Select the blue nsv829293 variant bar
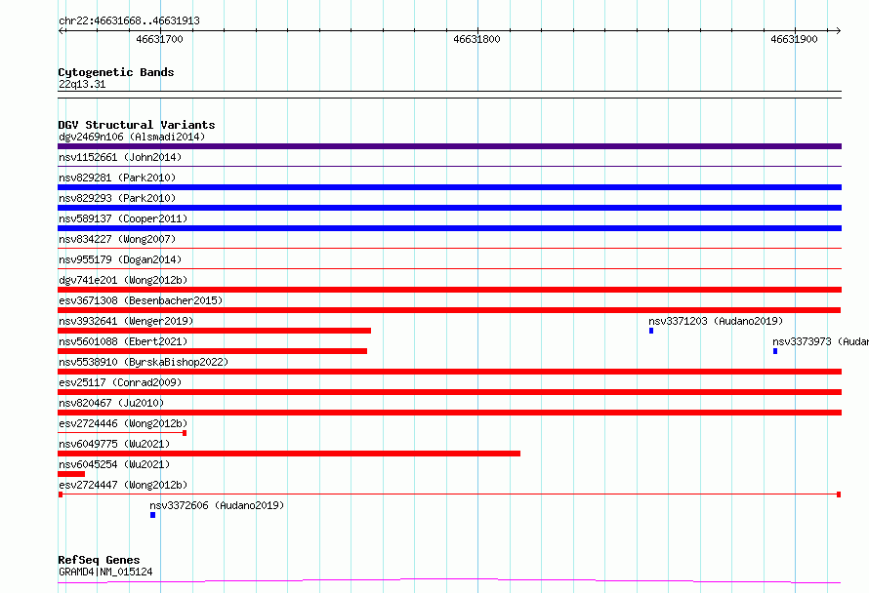 449,208
